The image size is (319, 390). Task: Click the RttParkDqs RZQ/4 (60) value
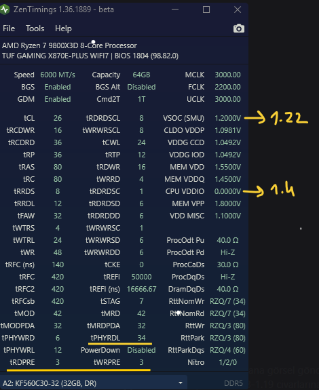(x=227, y=350)
